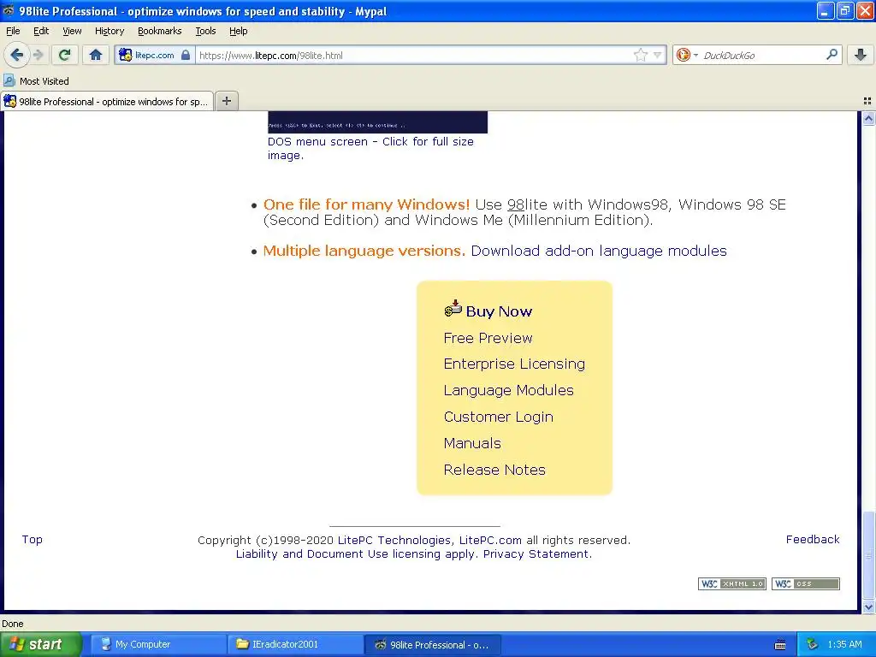This screenshot has height=657, width=876.
Task: Switch to IEradicator2001 taskbar folder
Action: [295, 644]
